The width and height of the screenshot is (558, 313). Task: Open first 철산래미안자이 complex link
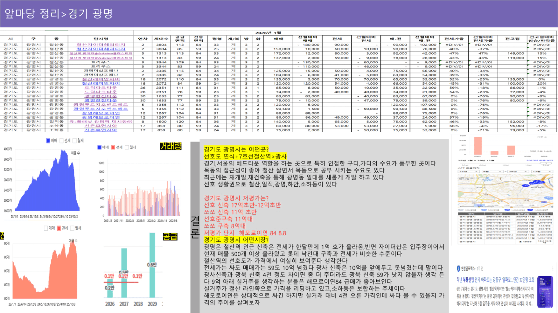point(101,79)
